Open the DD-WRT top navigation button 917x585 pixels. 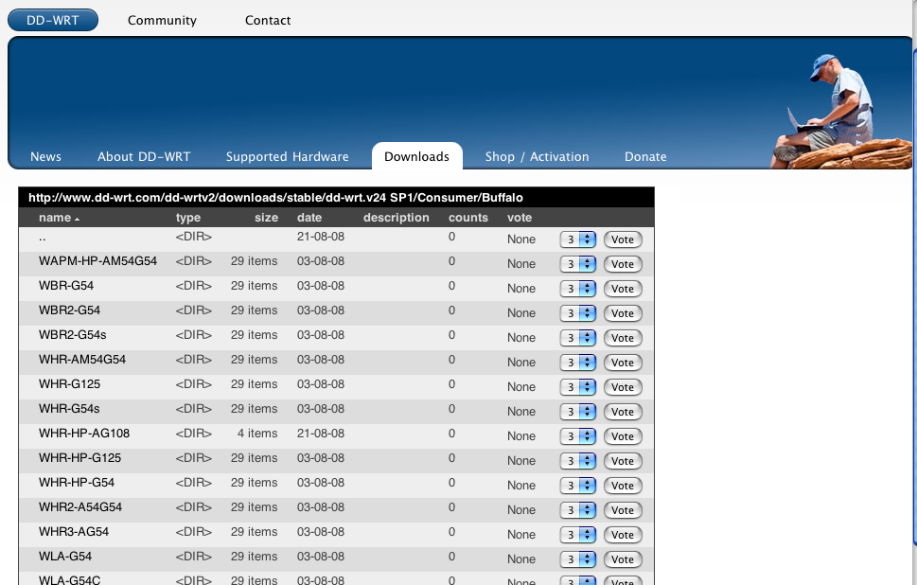[x=53, y=20]
